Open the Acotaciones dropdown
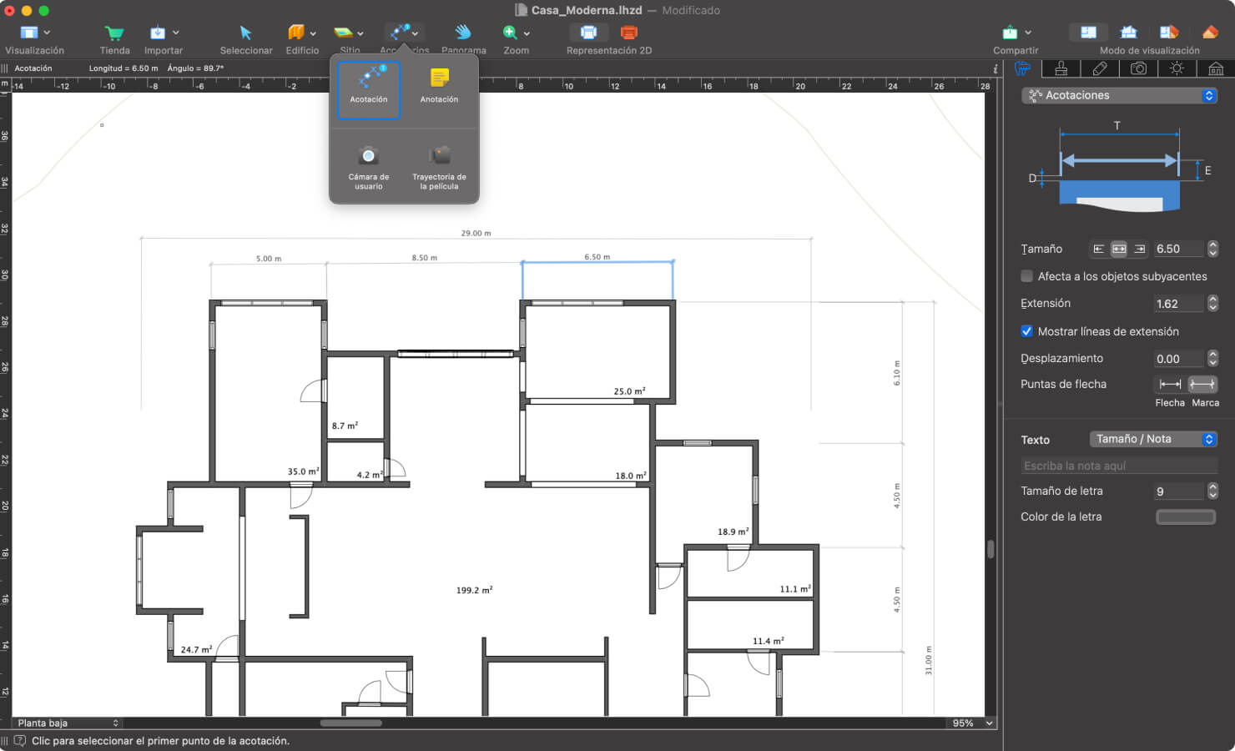 [1119, 95]
